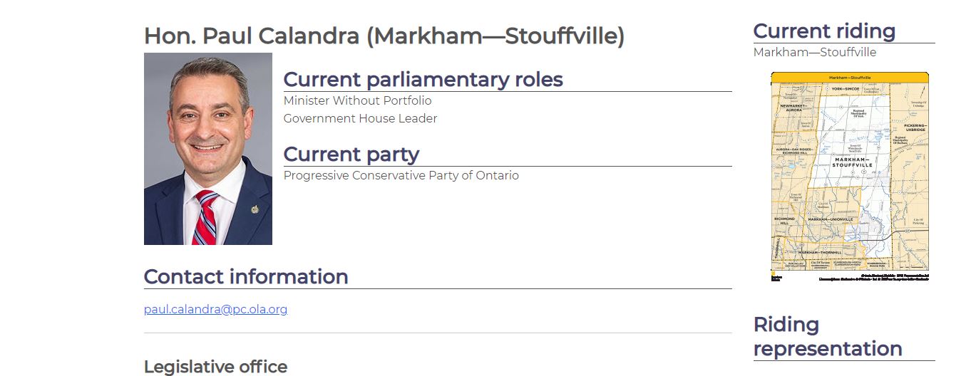The width and height of the screenshot is (976, 376).
Task: Click the Riding representation heading
Action: [828, 337]
